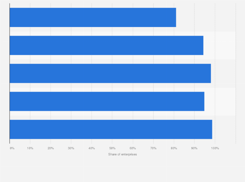
Task: Click the 0% axis tick label
Action: coord(12,149)
